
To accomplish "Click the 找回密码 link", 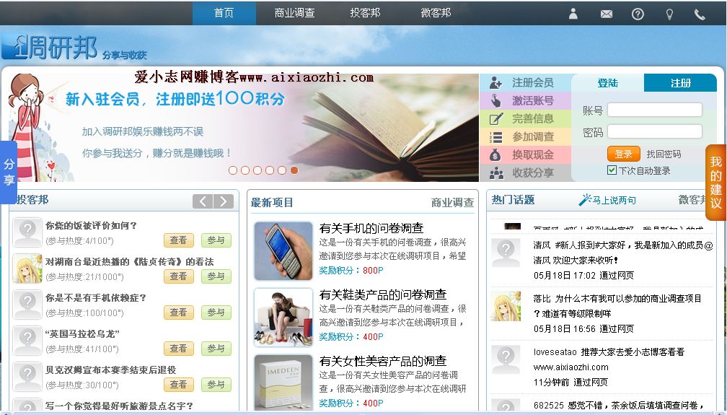I will point(663,154).
